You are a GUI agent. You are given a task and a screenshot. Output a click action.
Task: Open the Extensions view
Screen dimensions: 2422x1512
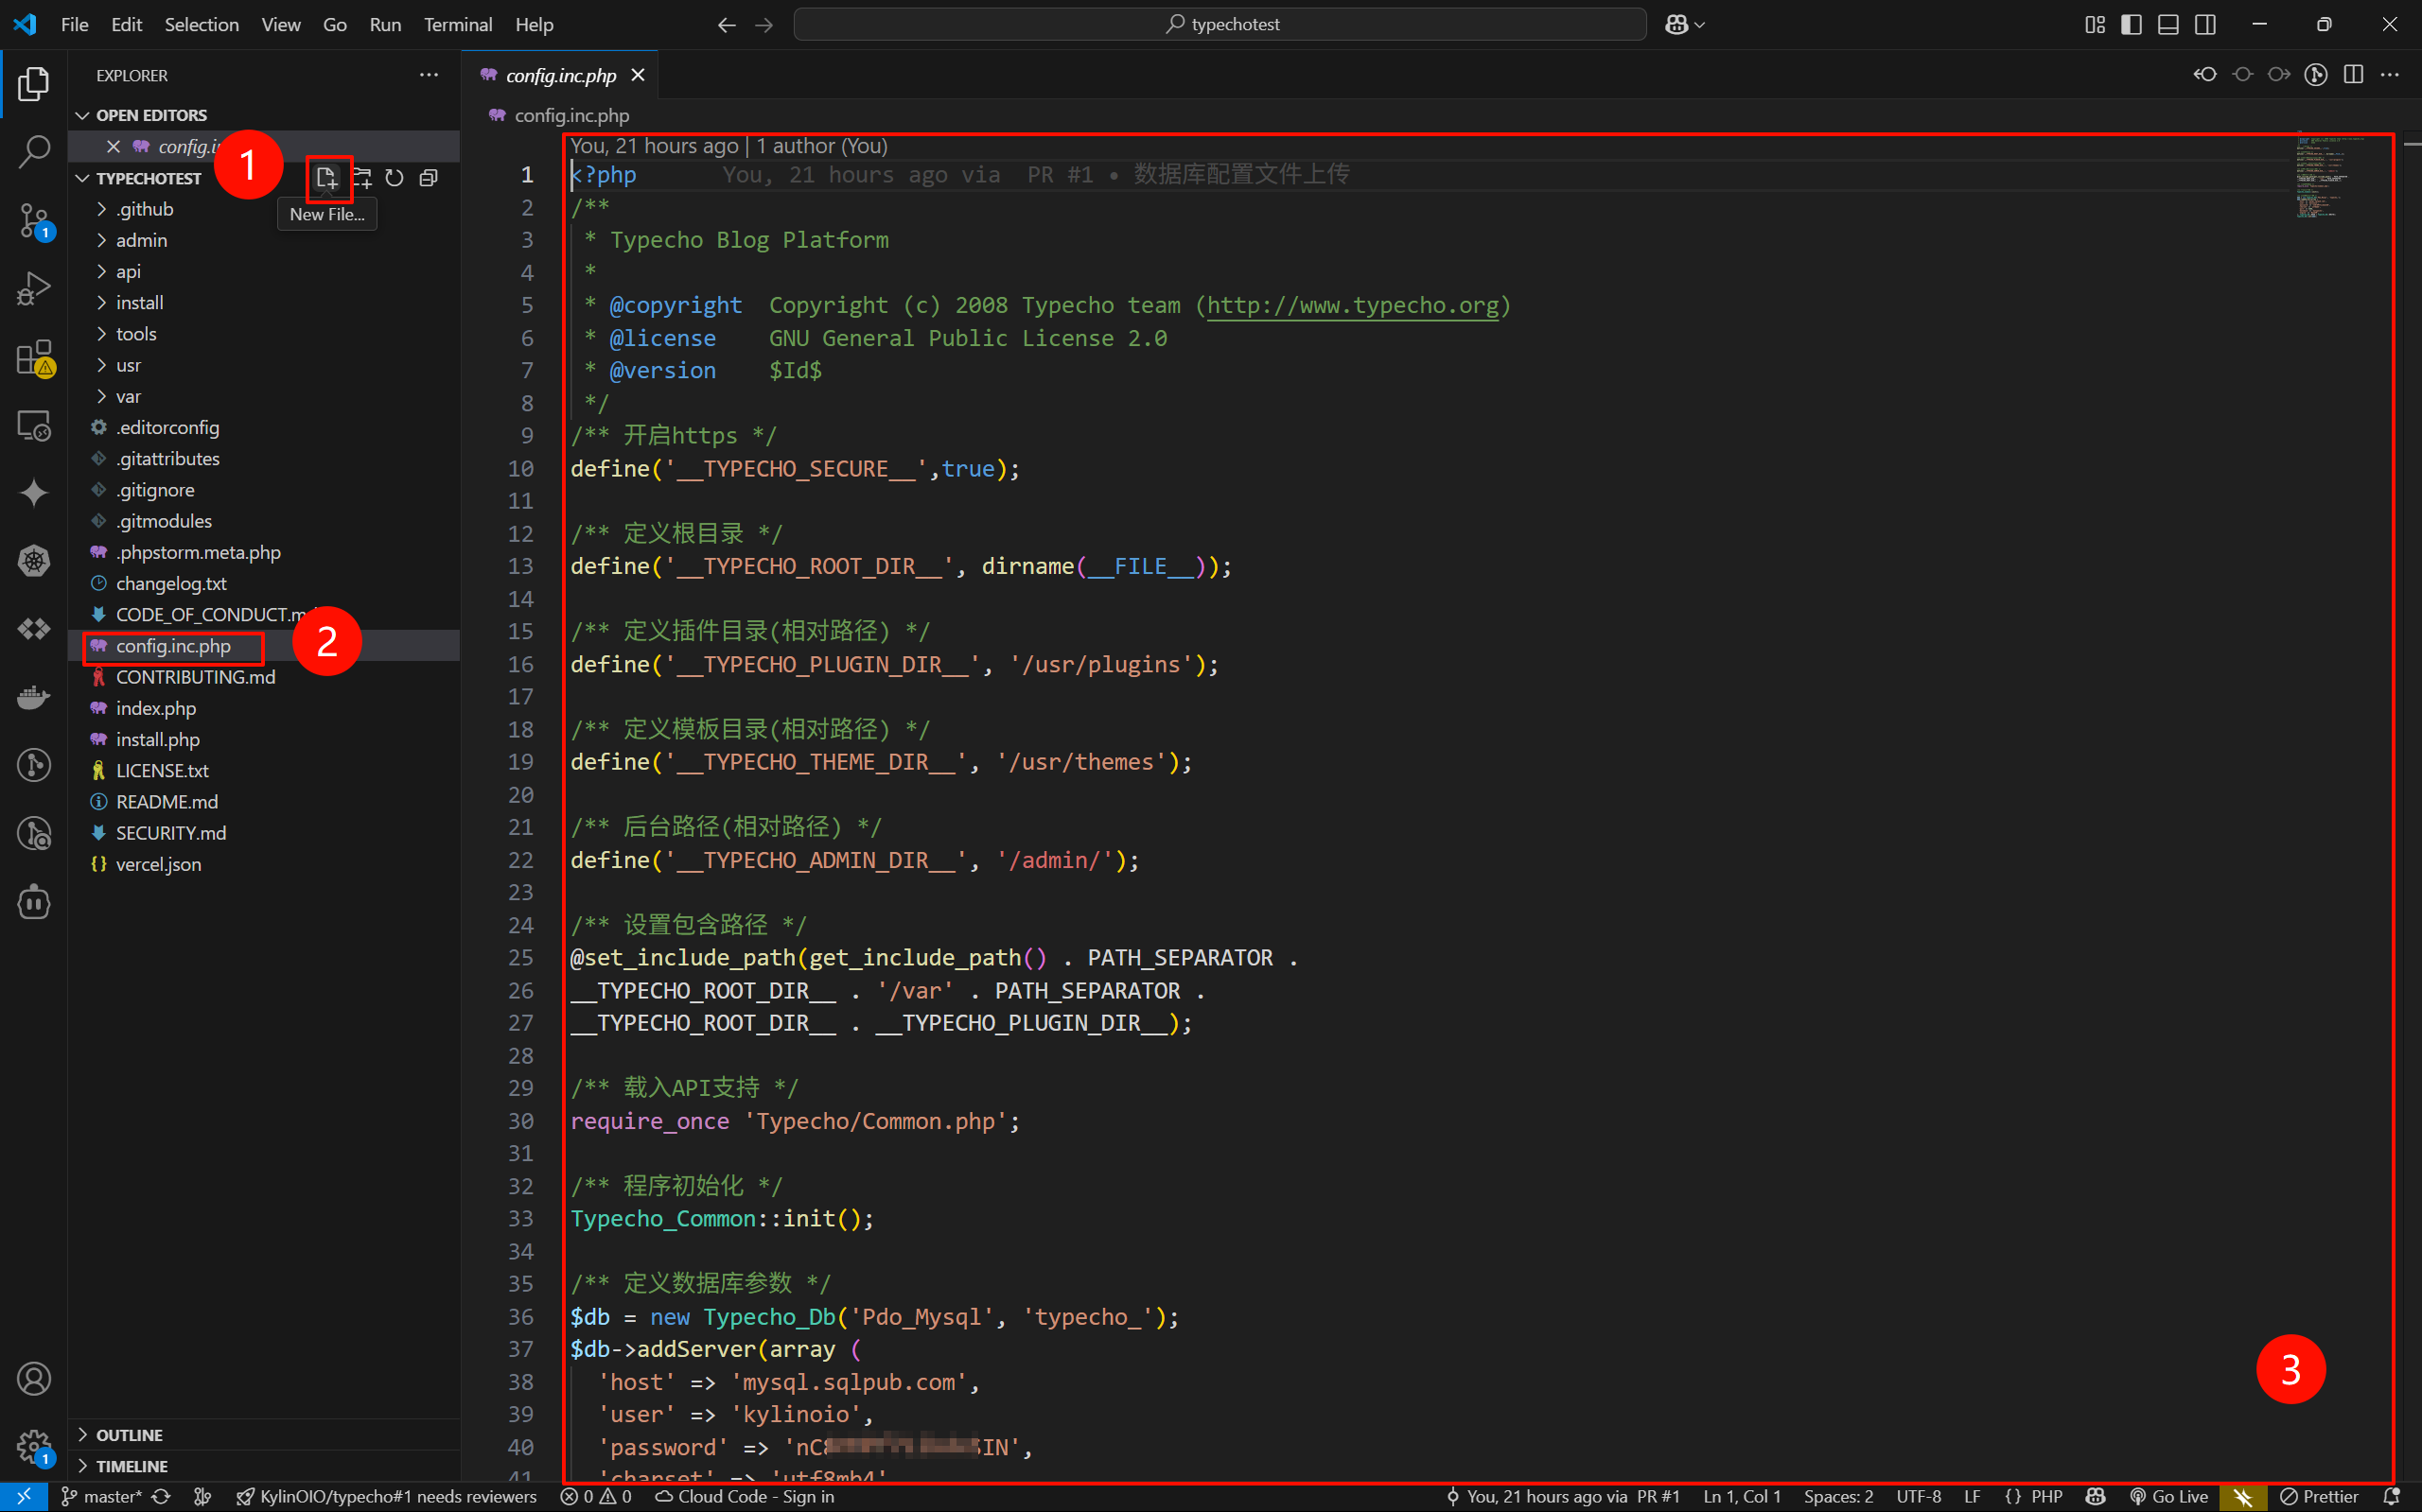click(x=34, y=357)
